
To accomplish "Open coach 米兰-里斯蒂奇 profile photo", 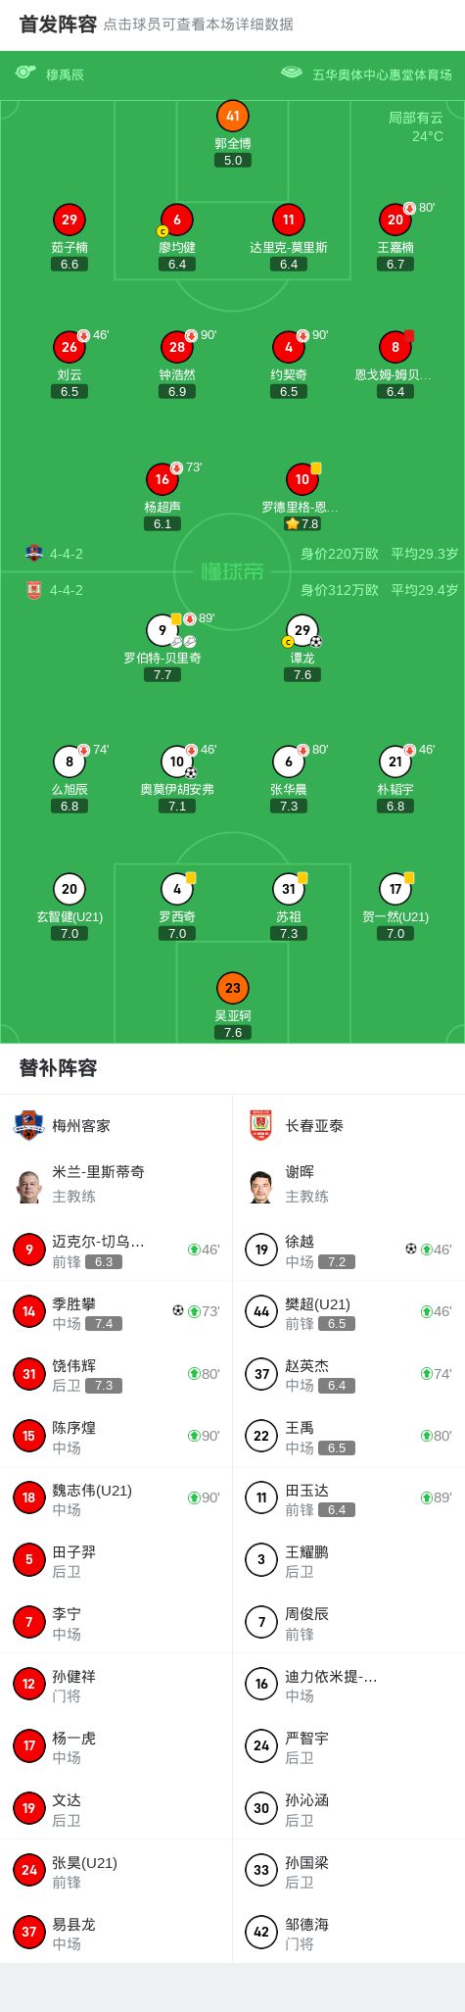I will tap(28, 1186).
